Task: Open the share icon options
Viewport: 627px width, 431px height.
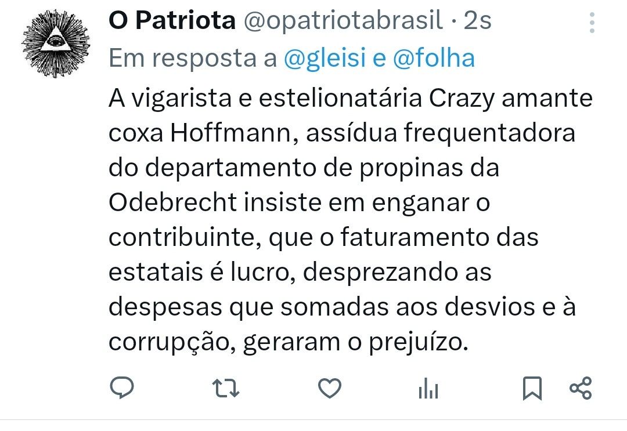Action: (581, 388)
